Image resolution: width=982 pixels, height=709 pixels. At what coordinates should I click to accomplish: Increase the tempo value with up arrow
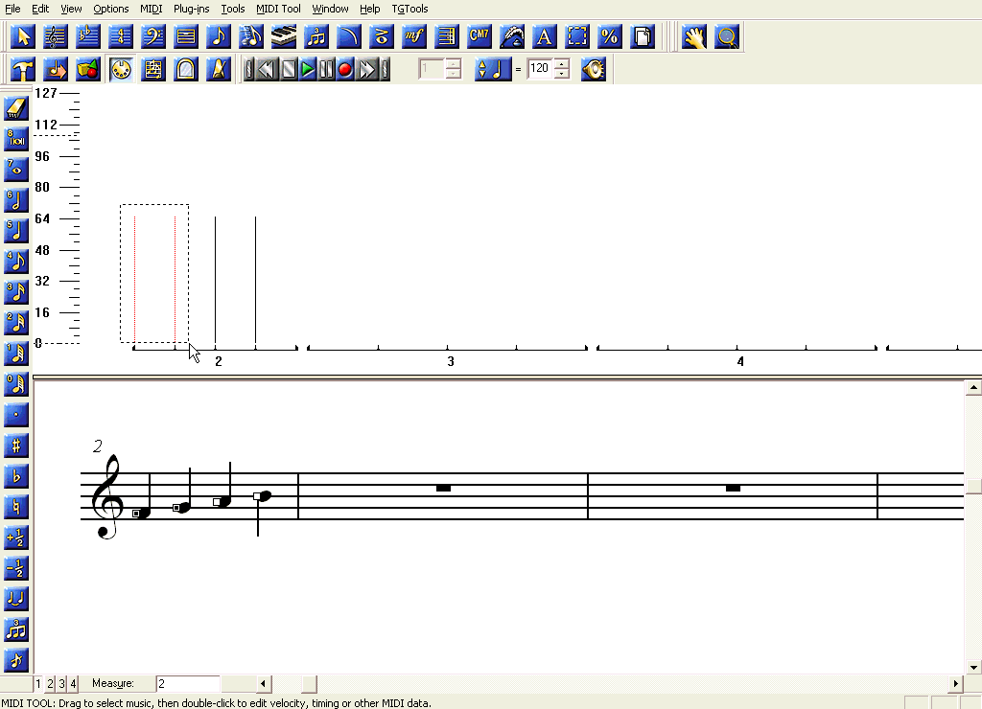562,64
